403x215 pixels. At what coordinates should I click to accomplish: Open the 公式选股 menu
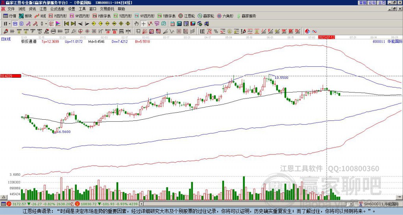click(57, 9)
